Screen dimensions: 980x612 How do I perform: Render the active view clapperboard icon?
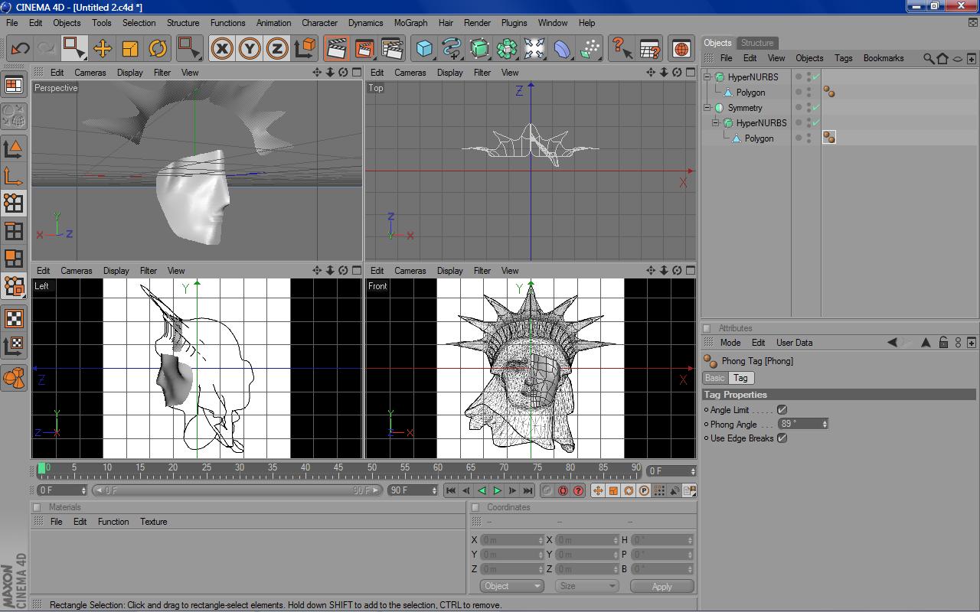336,48
